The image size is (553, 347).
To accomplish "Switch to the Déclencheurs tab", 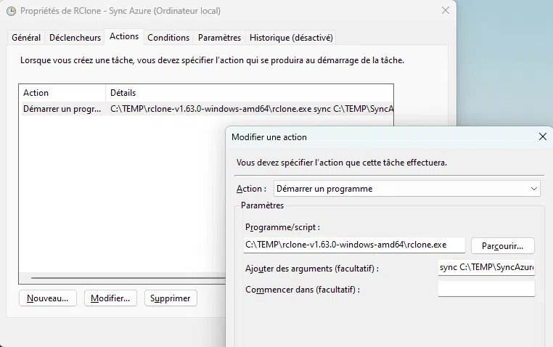I will click(x=75, y=37).
